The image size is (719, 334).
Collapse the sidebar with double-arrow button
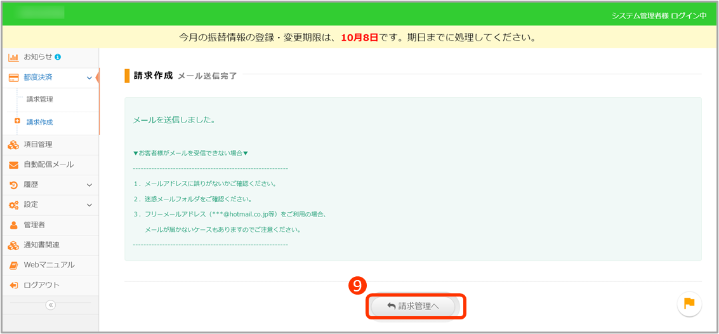click(51, 305)
